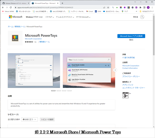Screen dimensions: 155x138
Task: Open the PowerToys settings screenshot thumbnail
Action: click(34, 70)
